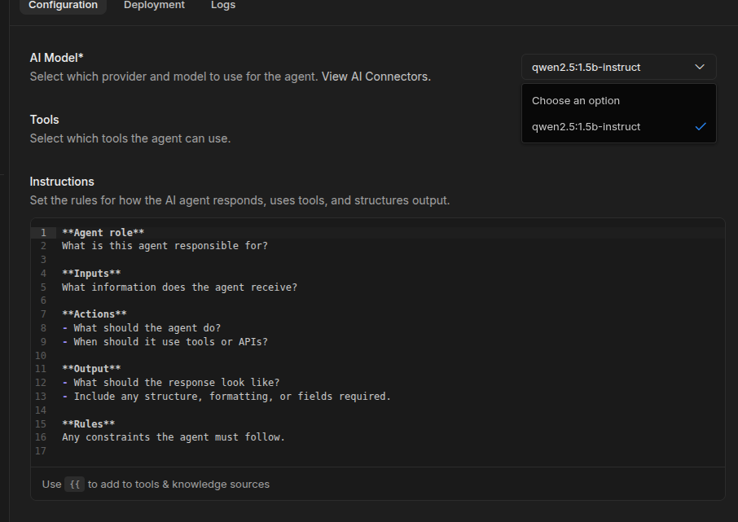Open the View AI Connectors link
The width and height of the screenshot is (738, 522).
(x=376, y=77)
